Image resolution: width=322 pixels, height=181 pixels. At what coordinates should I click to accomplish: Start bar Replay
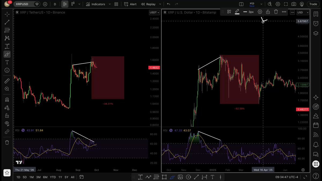[x=148, y=4]
